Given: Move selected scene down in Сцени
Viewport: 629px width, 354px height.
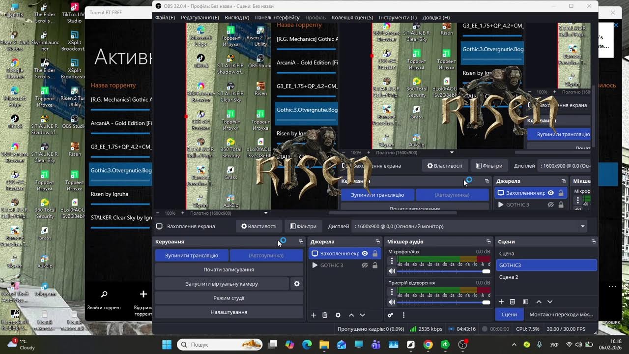Looking at the screenshot, I should coord(550,302).
